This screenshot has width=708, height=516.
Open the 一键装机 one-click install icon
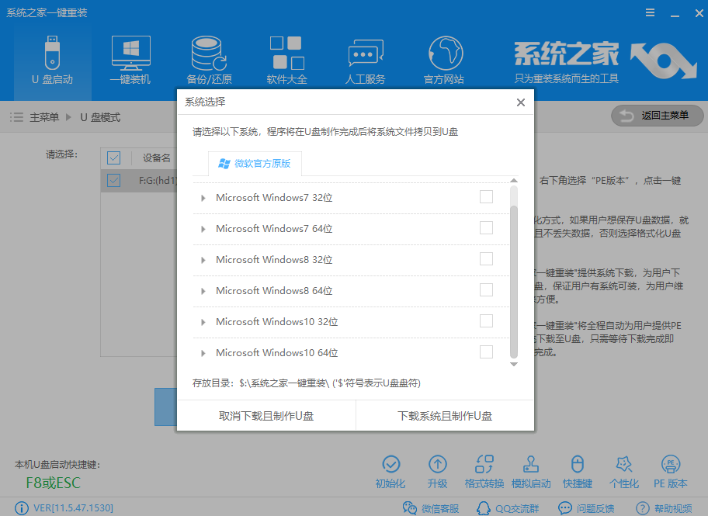tap(130, 60)
